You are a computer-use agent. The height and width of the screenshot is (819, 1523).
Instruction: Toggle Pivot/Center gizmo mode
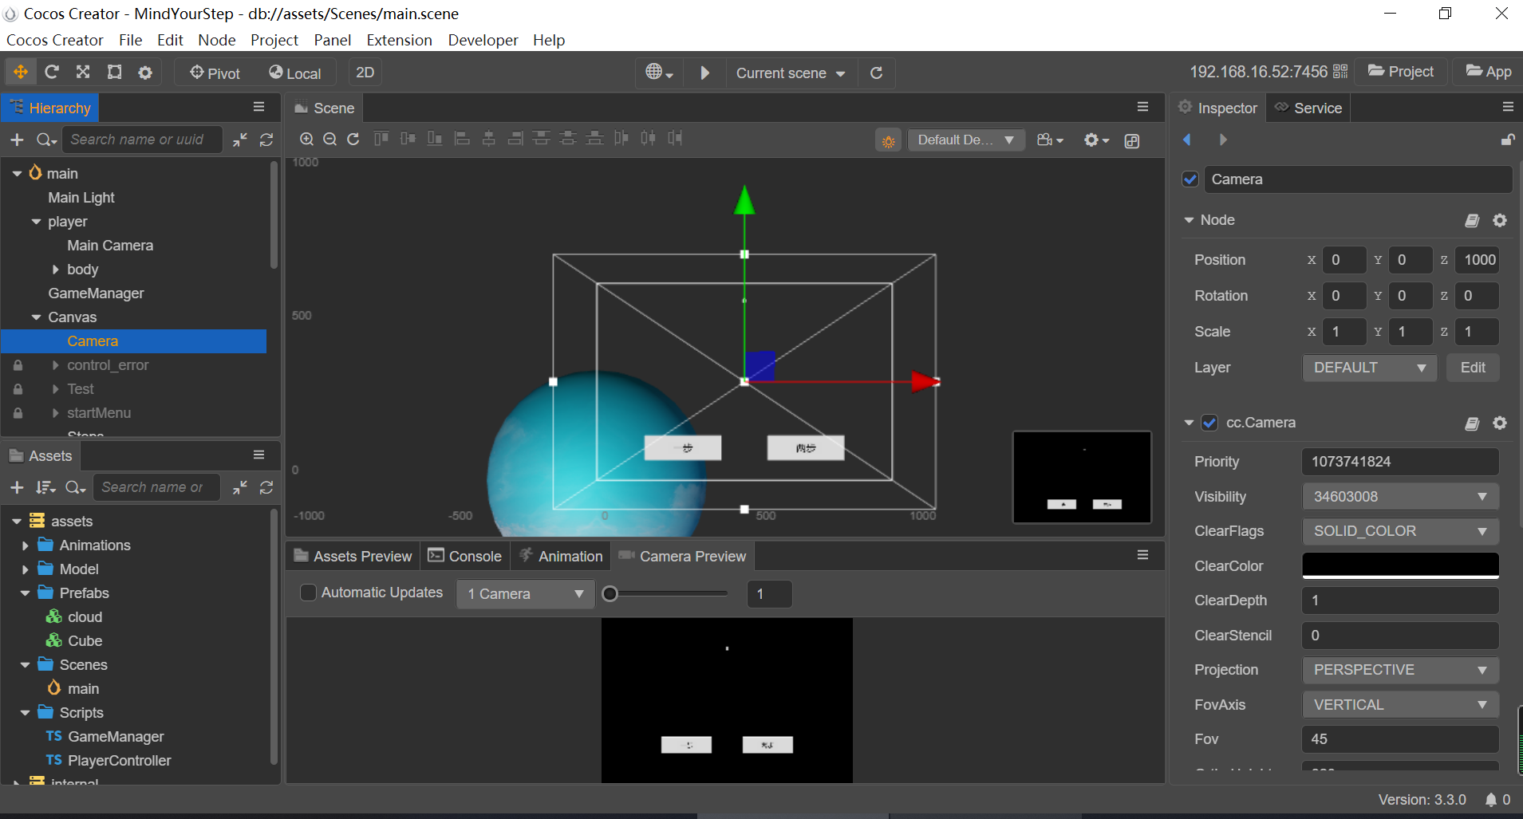click(x=215, y=73)
